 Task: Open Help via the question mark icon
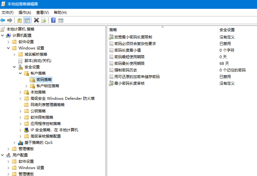54,20
